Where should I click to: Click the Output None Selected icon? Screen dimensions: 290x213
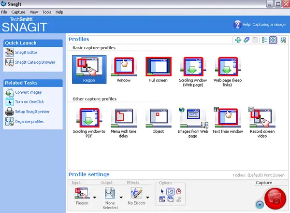pos(110,193)
